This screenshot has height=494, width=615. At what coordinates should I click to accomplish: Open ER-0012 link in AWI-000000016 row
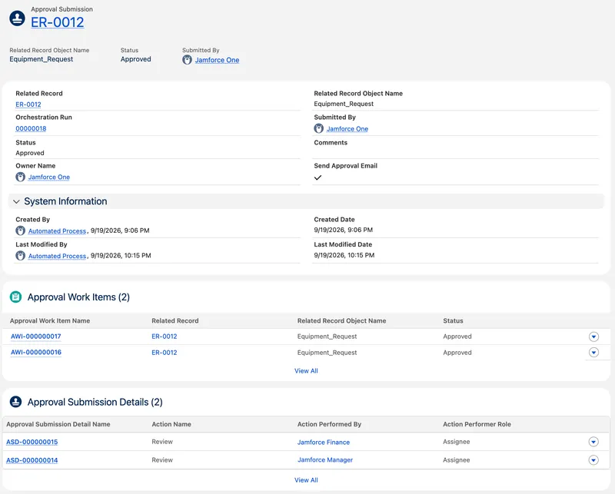[165, 353]
